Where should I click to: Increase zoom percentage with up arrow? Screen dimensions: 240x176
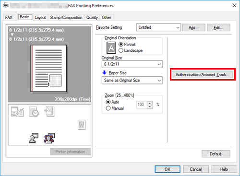point(150,103)
